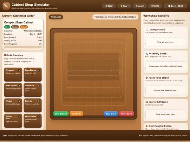This screenshot has width=190, height=142.
Task: Click the Workshop Stations heading
Action: [156, 16]
